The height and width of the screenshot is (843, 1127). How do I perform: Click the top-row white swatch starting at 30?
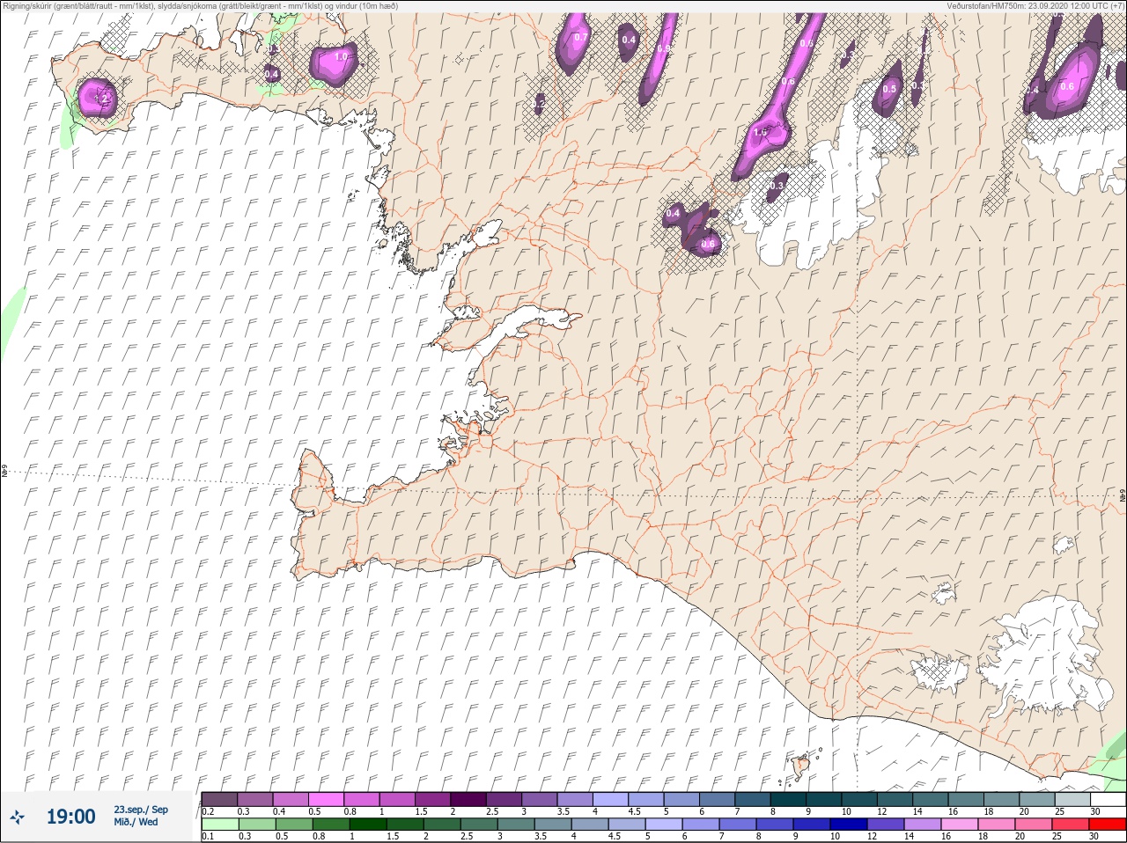point(1109,799)
